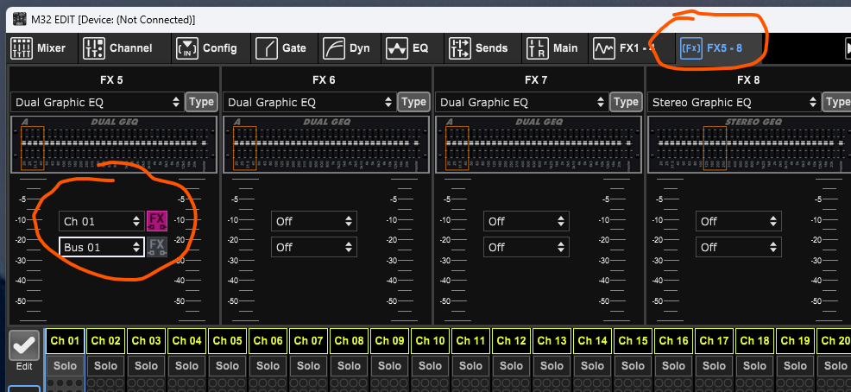
Task: Toggle Solo on Ch 08
Action: pyautogui.click(x=350, y=366)
